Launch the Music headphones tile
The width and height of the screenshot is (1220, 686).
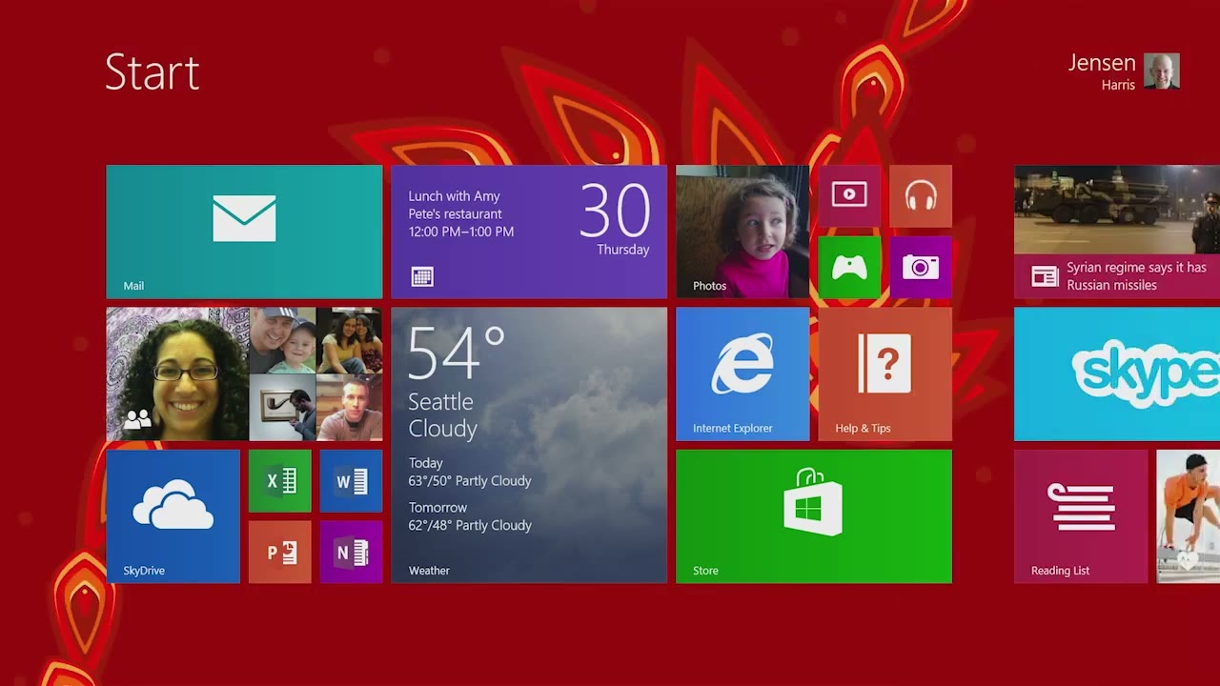(x=921, y=195)
